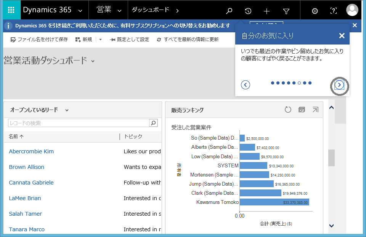The width and height of the screenshot is (366, 237).
Task: Click the 'Wants to expa' topic cell
Action: (142, 167)
